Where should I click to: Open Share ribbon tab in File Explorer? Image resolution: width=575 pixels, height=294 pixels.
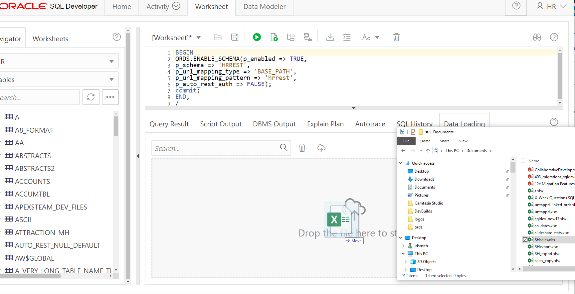click(x=445, y=141)
